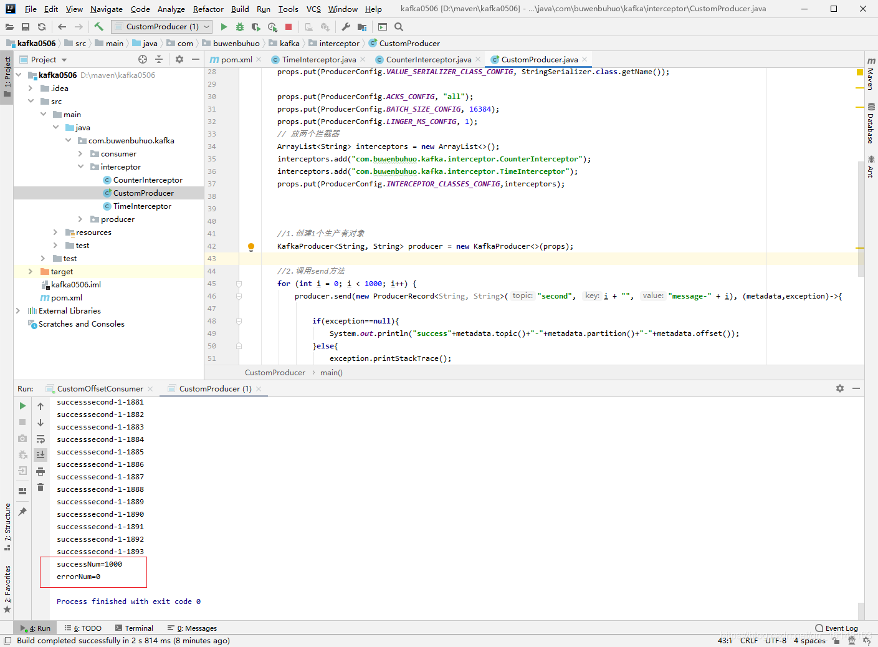Screen dimensions: 878x647
Task: Toggle the Structure tool window
Action: tap(7, 527)
